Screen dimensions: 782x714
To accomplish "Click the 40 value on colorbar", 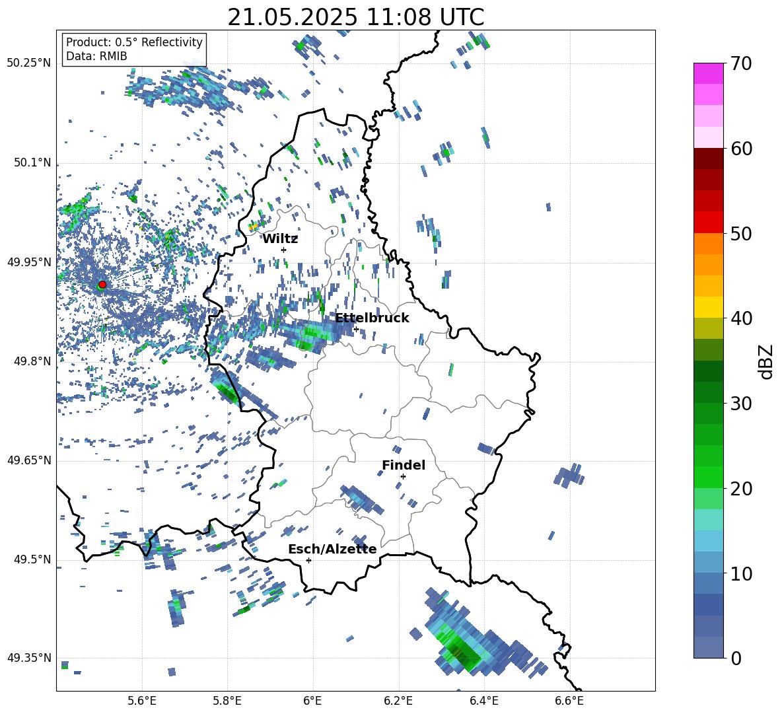I will pos(740,318).
